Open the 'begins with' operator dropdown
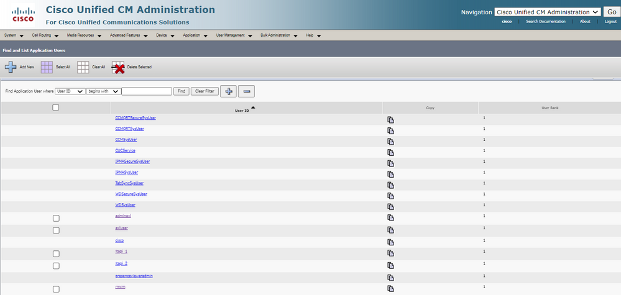This screenshot has height=295, width=621. [103, 91]
